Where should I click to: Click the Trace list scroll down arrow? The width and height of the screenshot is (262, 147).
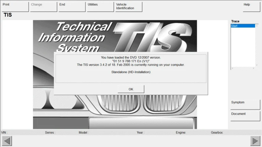pos(257,65)
